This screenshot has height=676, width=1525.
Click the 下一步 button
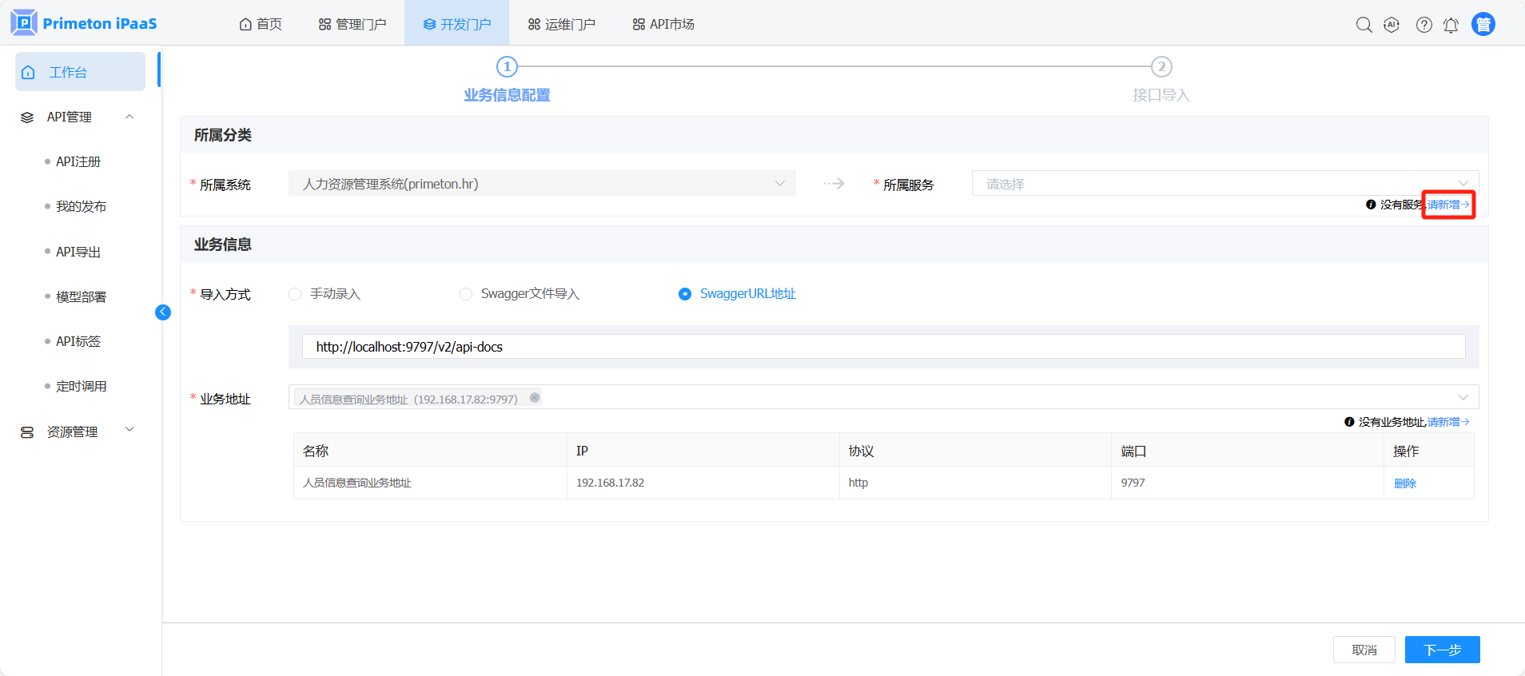click(1442, 650)
